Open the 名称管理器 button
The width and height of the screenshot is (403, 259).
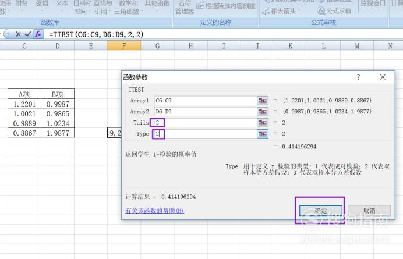pos(185,7)
